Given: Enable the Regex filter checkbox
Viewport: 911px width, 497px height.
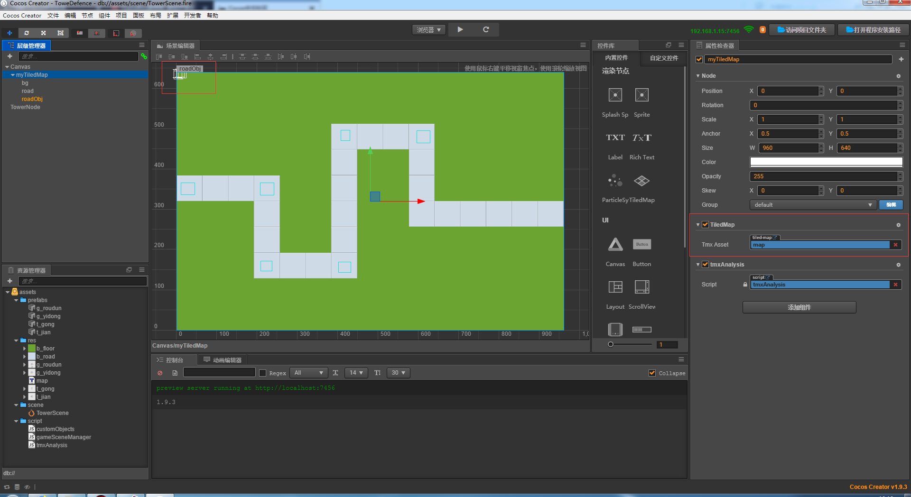Looking at the screenshot, I should click(262, 373).
